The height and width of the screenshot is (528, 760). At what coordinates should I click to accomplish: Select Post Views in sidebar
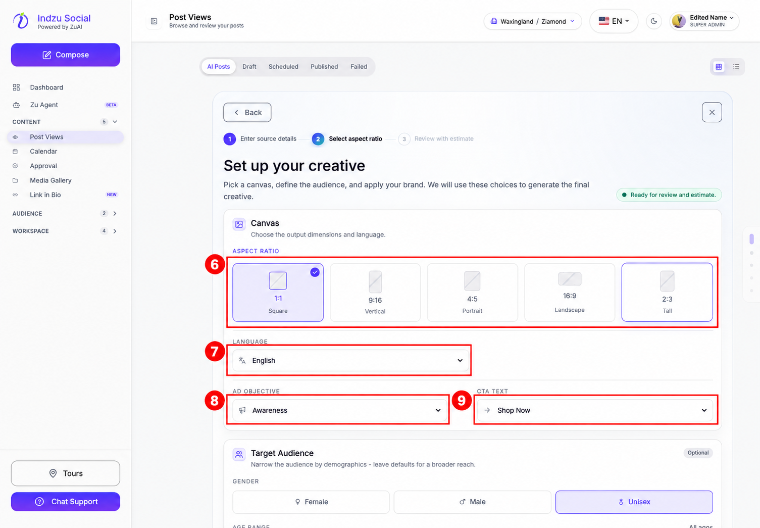(x=65, y=137)
